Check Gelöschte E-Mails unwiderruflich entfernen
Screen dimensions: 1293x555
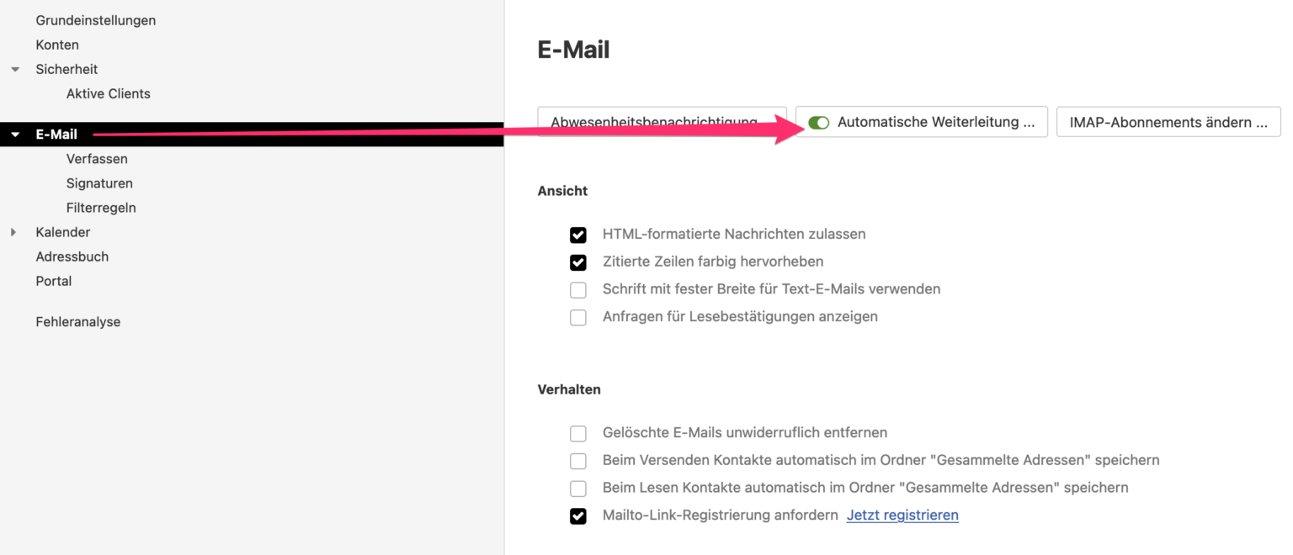578,432
